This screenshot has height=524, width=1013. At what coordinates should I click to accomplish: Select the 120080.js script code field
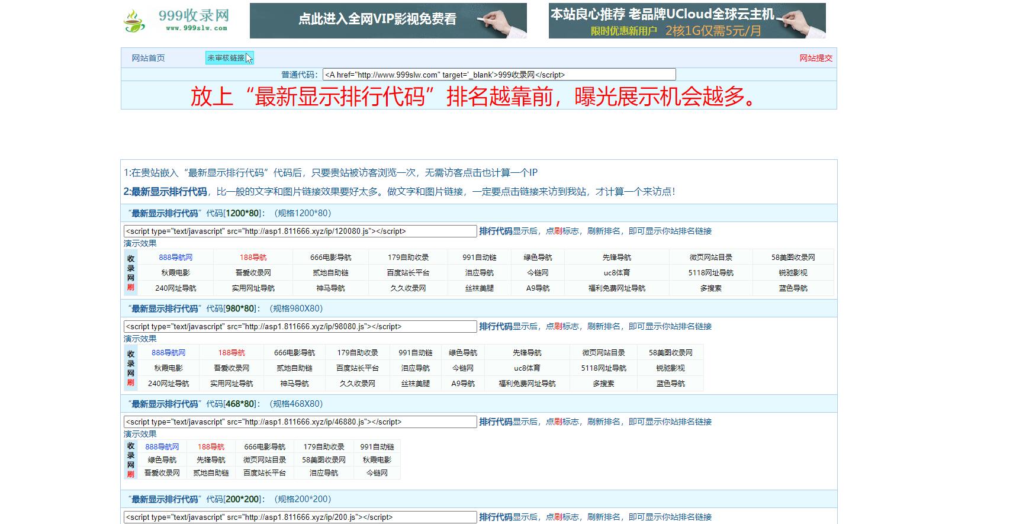[x=300, y=231]
